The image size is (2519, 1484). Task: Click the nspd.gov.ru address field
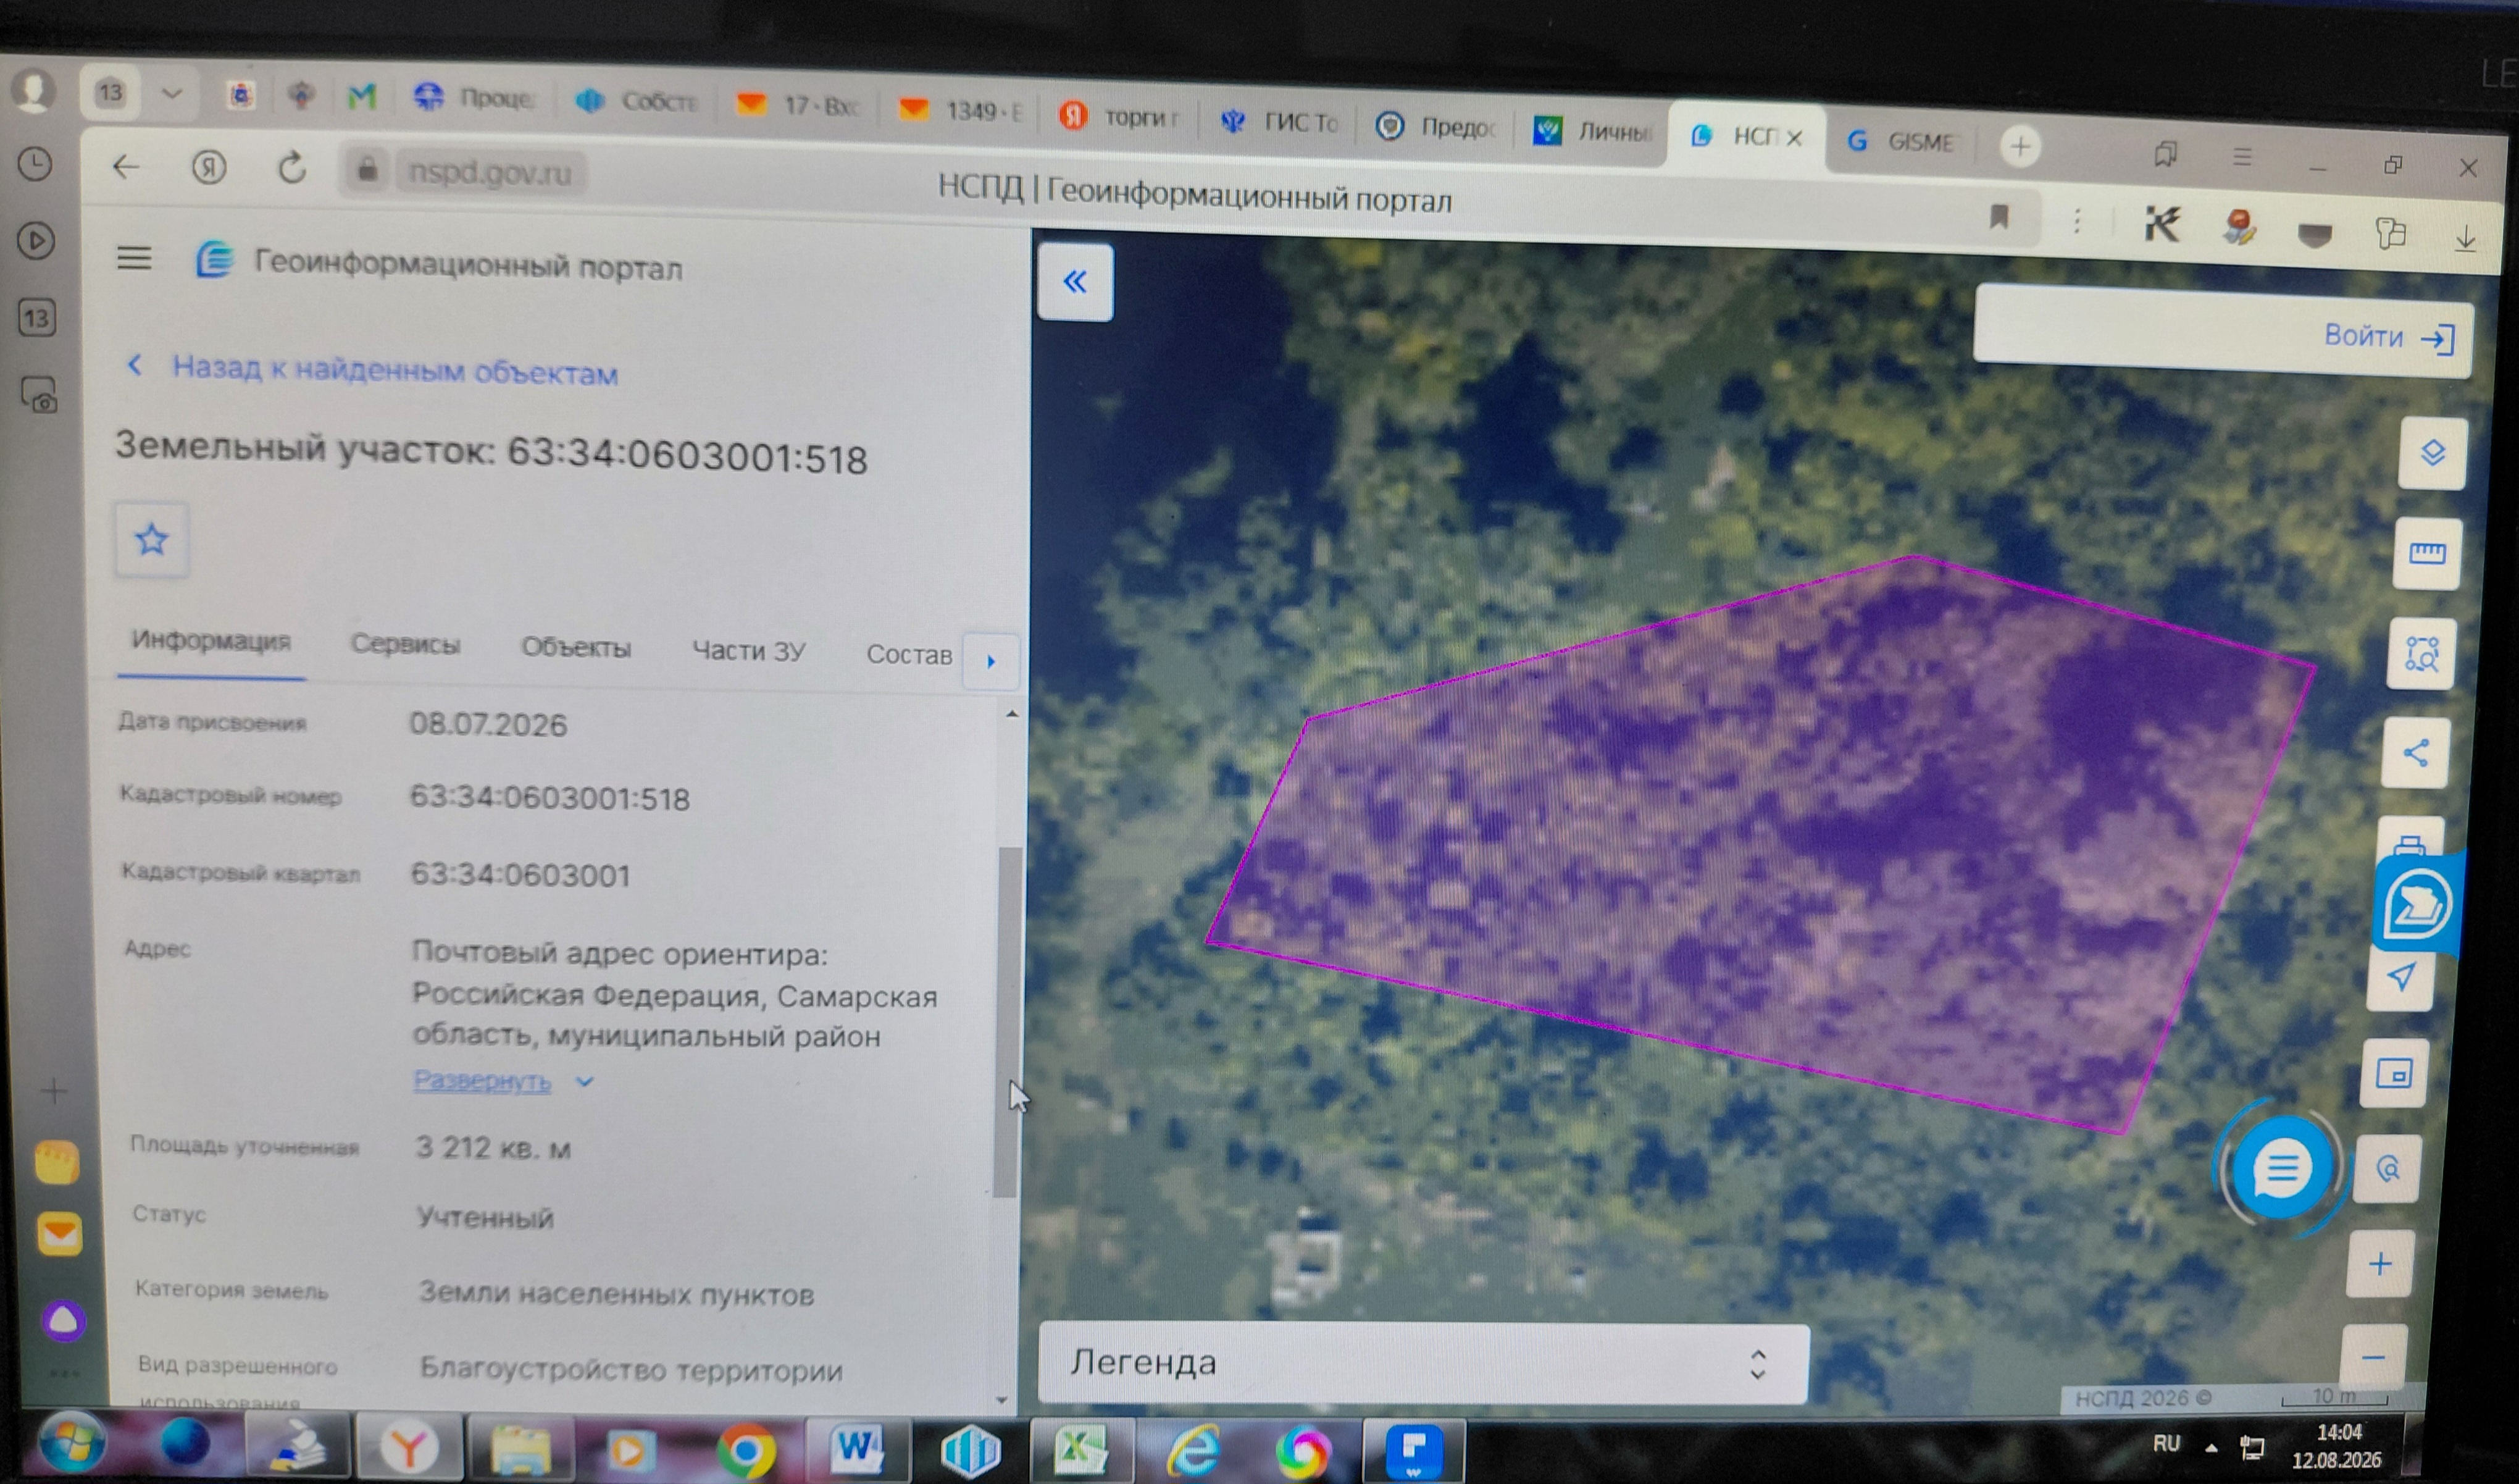coord(490,173)
